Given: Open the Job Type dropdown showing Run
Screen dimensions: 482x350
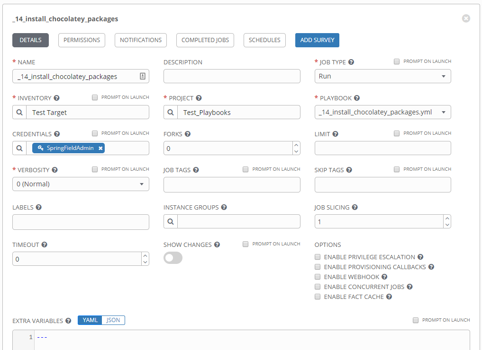Looking at the screenshot, I should (383, 76).
